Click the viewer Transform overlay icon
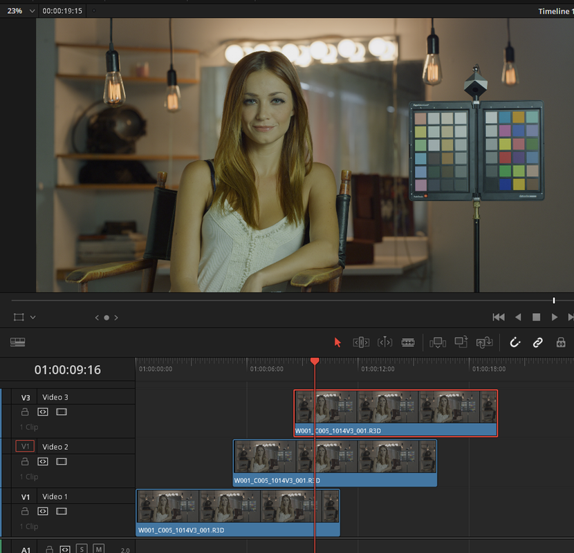The image size is (574, 553). coord(19,317)
